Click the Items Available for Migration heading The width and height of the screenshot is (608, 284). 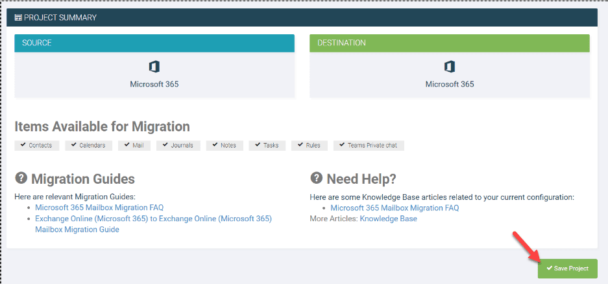click(103, 126)
